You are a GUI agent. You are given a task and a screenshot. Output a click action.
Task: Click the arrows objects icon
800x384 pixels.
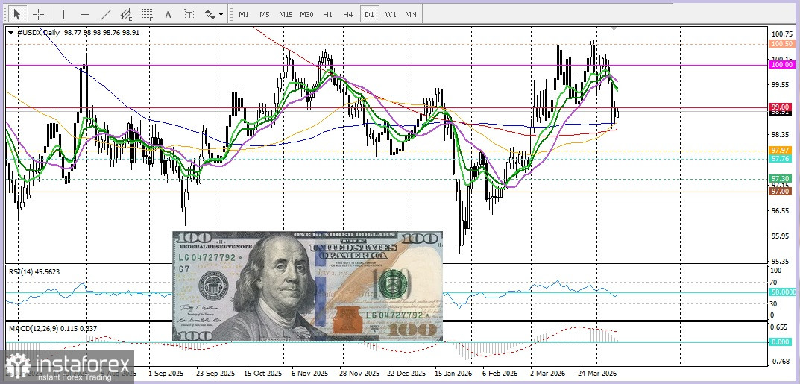coord(210,14)
